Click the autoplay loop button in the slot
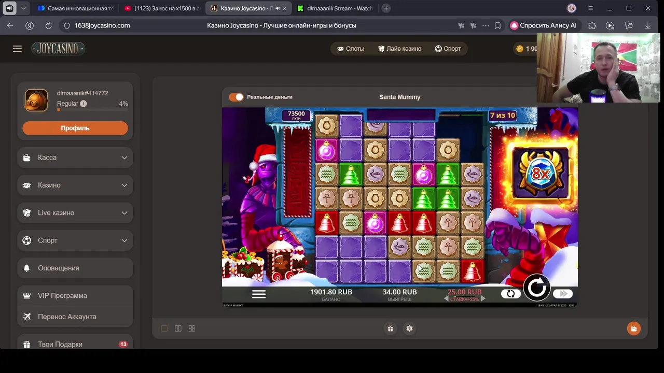 511,294
